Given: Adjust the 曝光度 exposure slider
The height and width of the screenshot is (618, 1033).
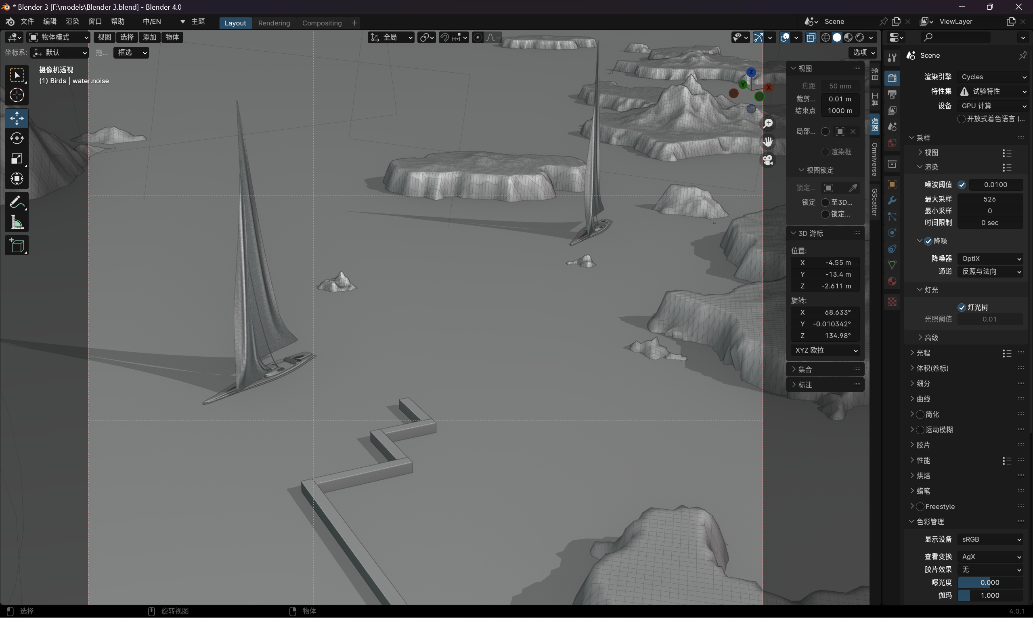Looking at the screenshot, I should coord(990,582).
